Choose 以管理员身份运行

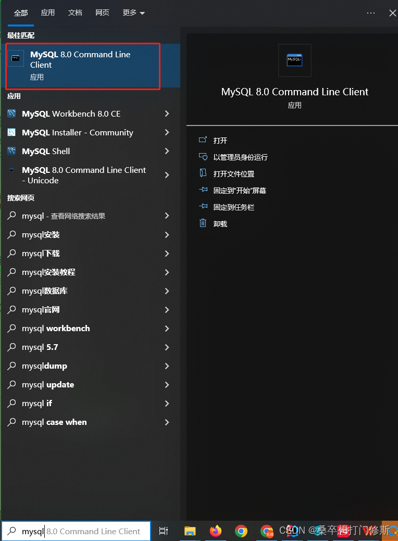(x=241, y=157)
